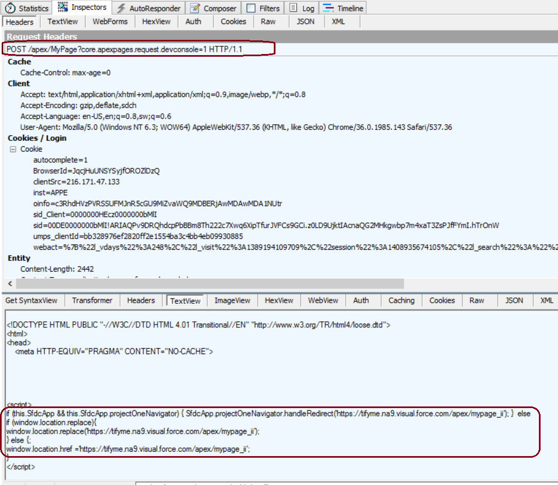Click the DOCTYPE line in response text
Viewport: 558px width, 485px height.
[199, 325]
